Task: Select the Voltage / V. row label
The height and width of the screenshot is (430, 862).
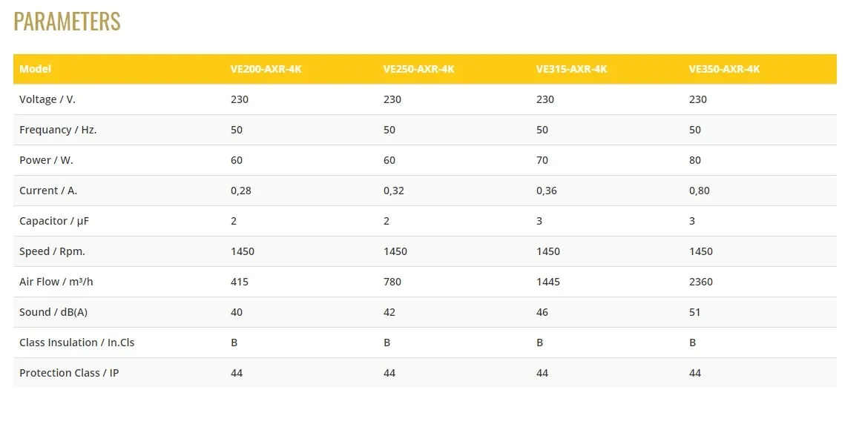Action: [x=47, y=99]
